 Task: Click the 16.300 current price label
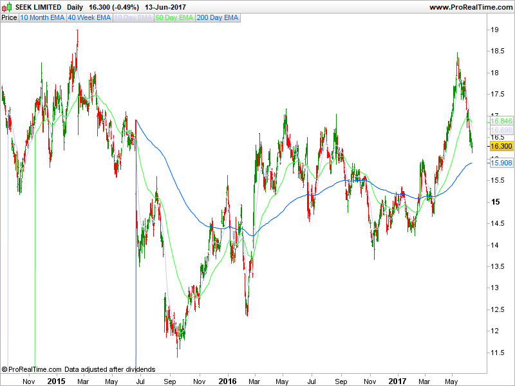(501, 147)
